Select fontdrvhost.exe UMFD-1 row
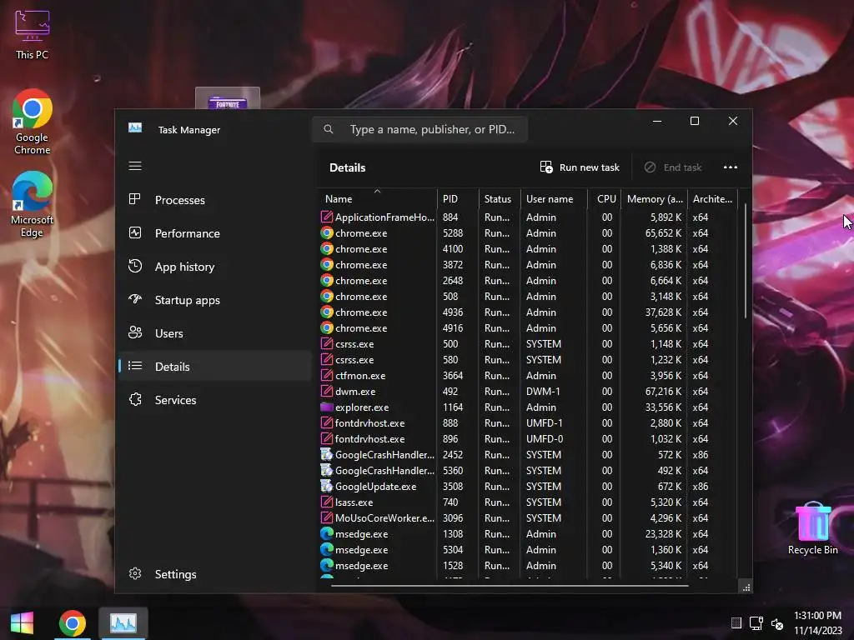Screen dimensions: 854x640 528,422
